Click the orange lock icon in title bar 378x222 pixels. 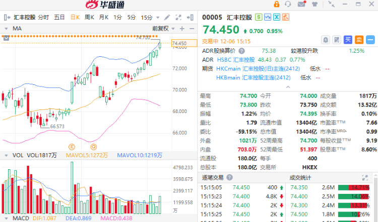[277, 4]
